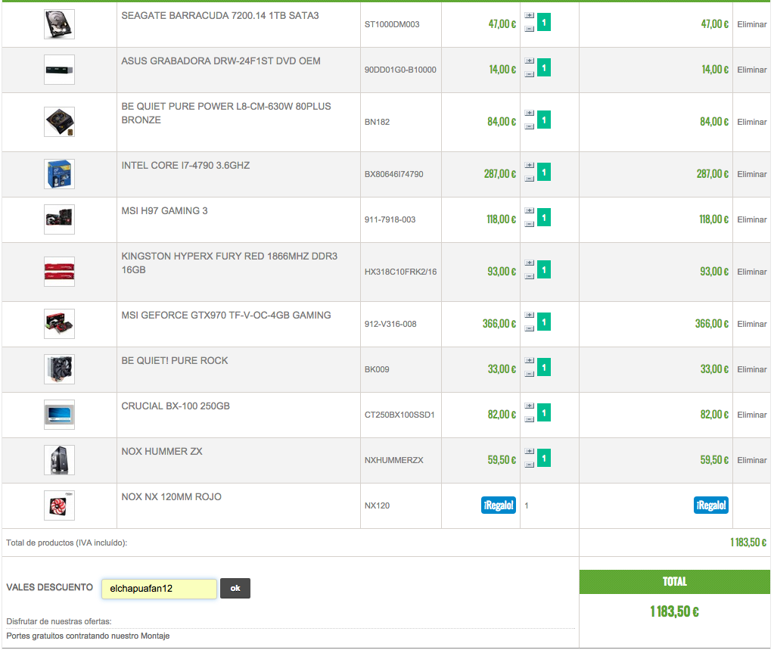
Task: Click quantity box for MSI GeForce GTX970
Action: pos(544,322)
